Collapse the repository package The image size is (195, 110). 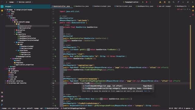pos(15,34)
